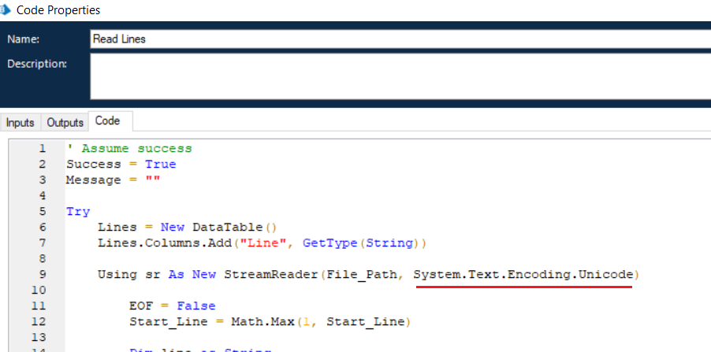The width and height of the screenshot is (711, 352).
Task: Place cursor on 'Success = True' line
Action: click(x=121, y=164)
